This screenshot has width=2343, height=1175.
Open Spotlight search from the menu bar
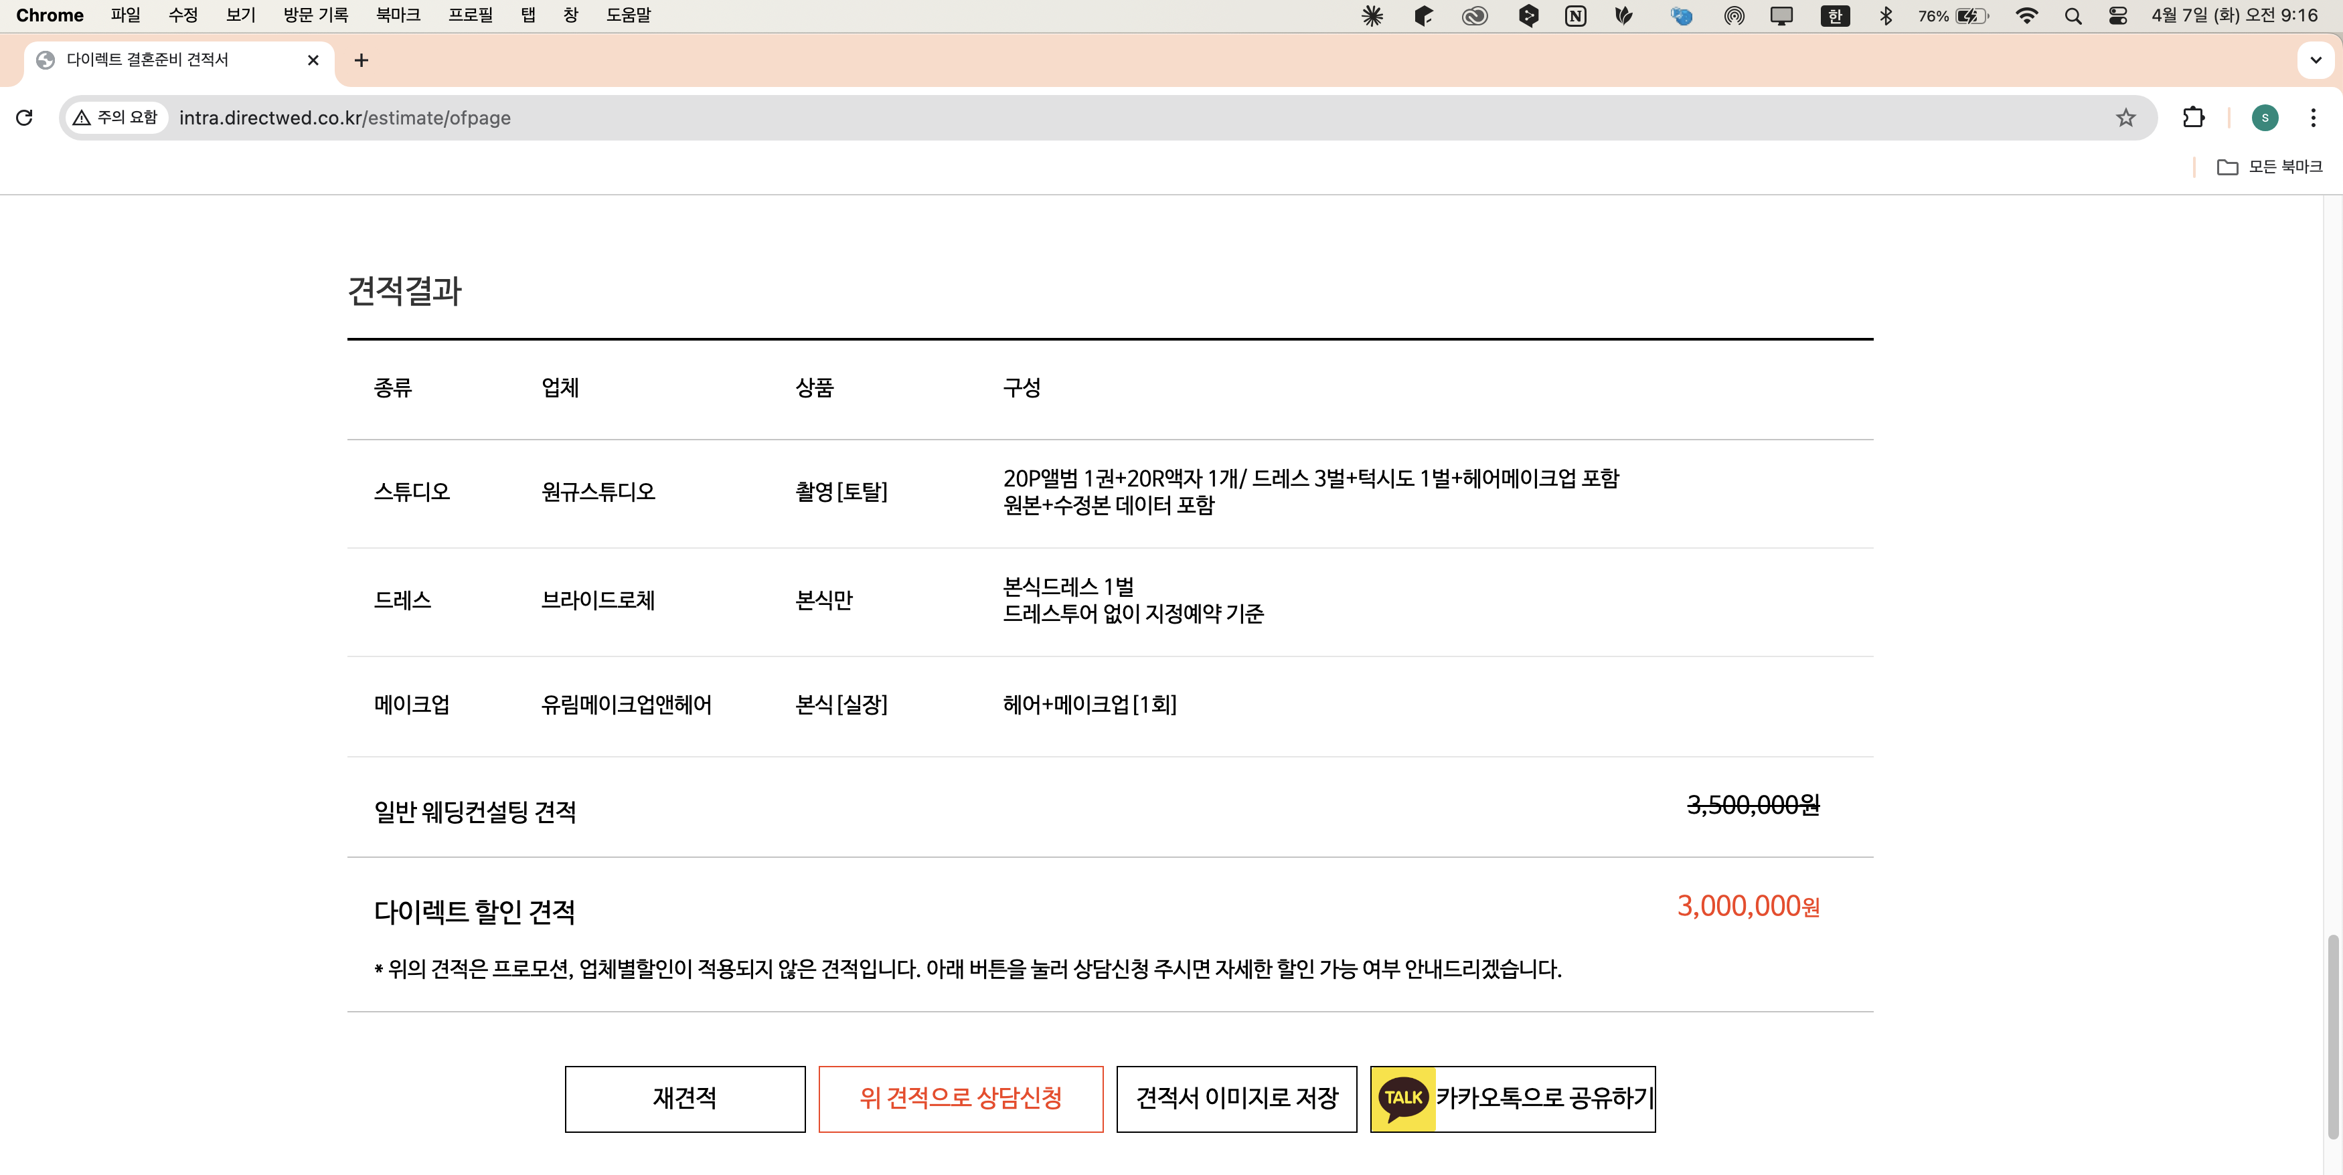(x=2072, y=15)
